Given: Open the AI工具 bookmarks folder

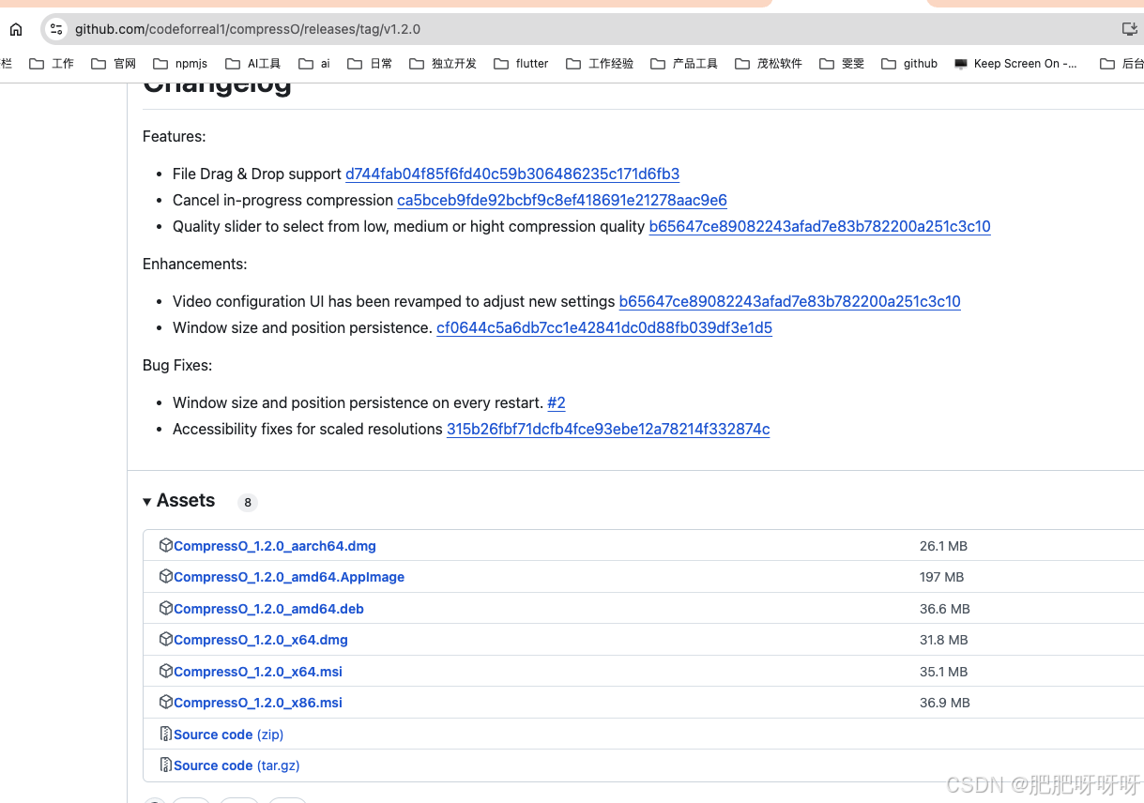Looking at the screenshot, I should pos(252,64).
